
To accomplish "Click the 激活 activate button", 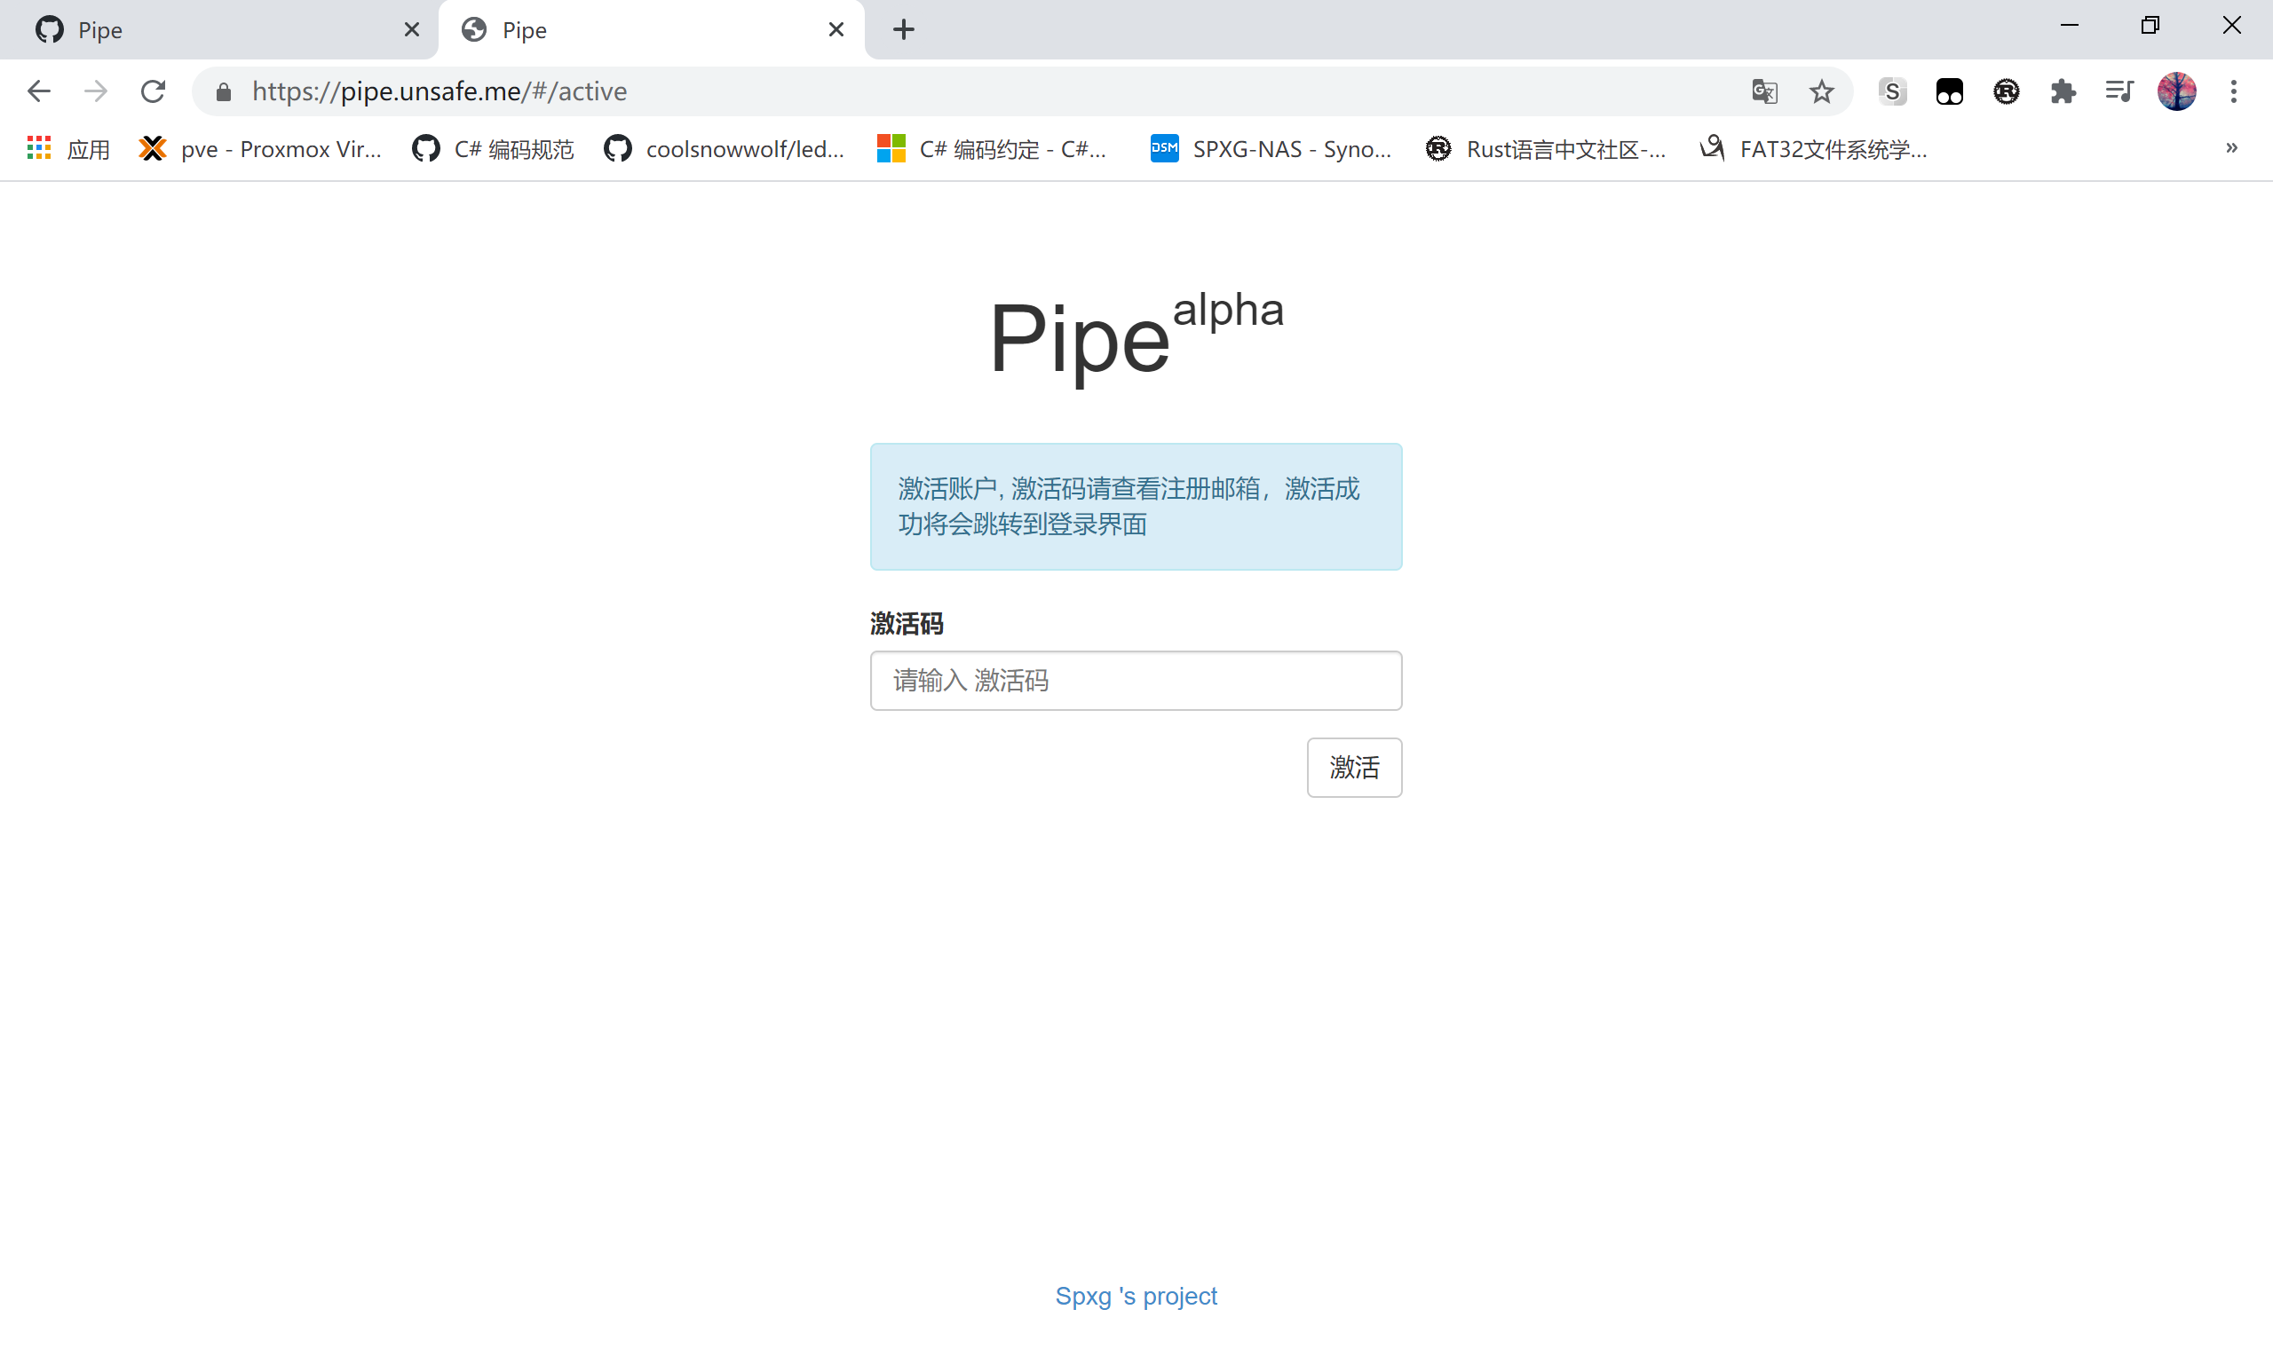I will [x=1354, y=767].
